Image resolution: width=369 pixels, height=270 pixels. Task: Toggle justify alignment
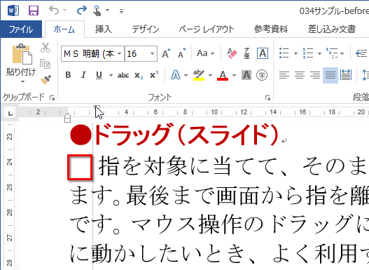pyautogui.click(x=330, y=75)
